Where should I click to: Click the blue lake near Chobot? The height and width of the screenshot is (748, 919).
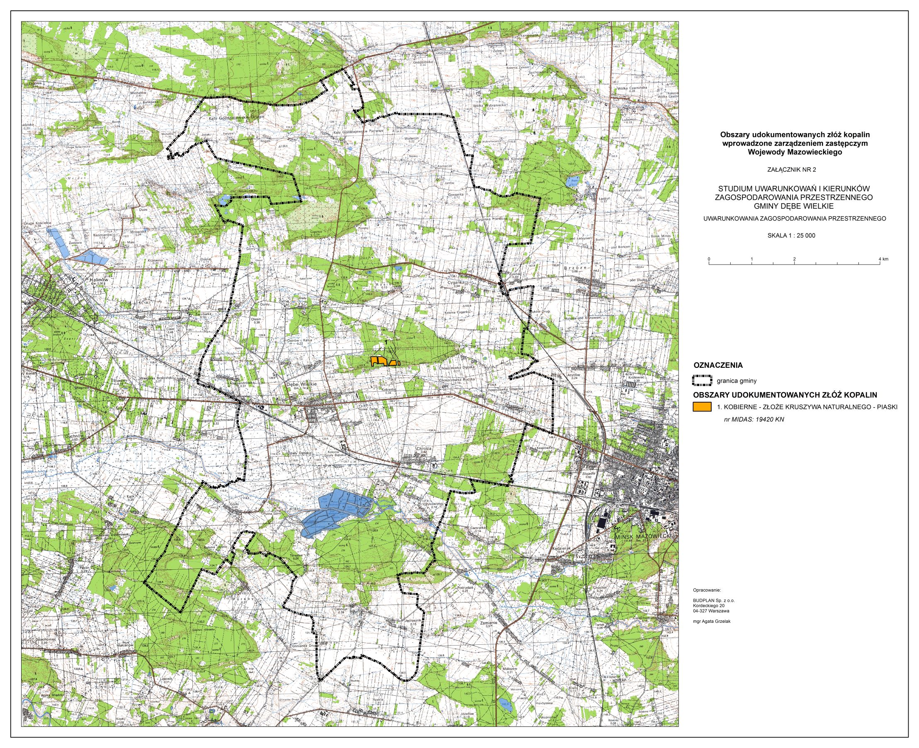pos(223,200)
